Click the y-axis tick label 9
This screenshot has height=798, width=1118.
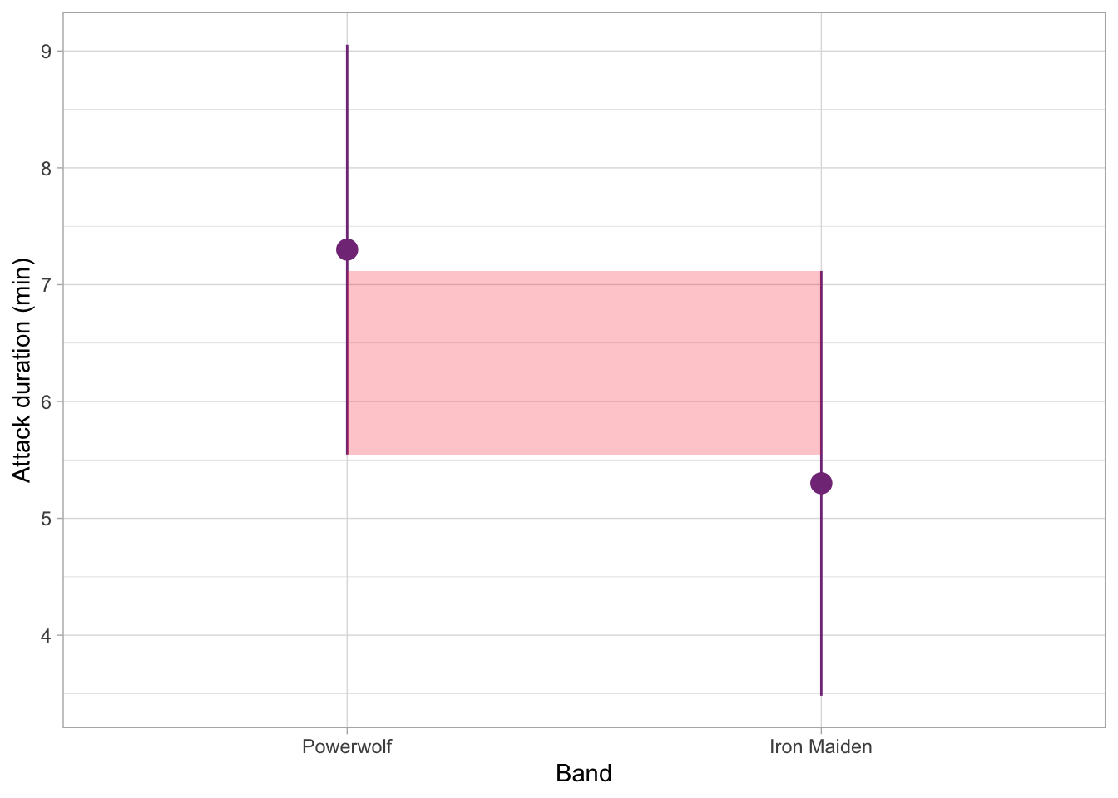46,52
